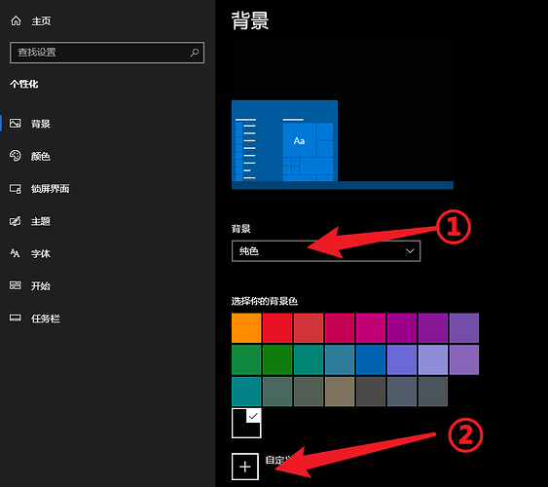Open the 主页 home page
Viewport: 548px width, 487px height.
[x=41, y=21]
